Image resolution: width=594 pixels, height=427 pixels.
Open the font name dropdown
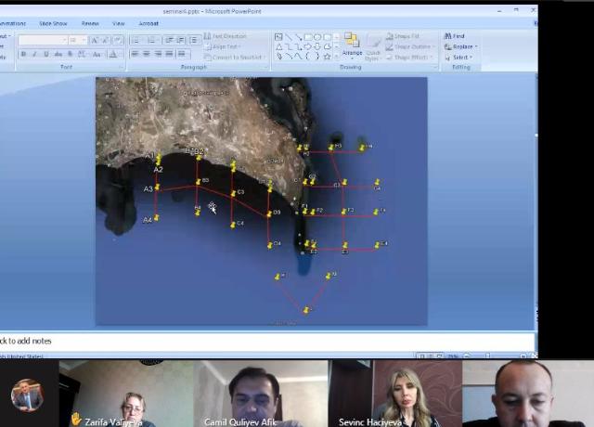pos(63,41)
